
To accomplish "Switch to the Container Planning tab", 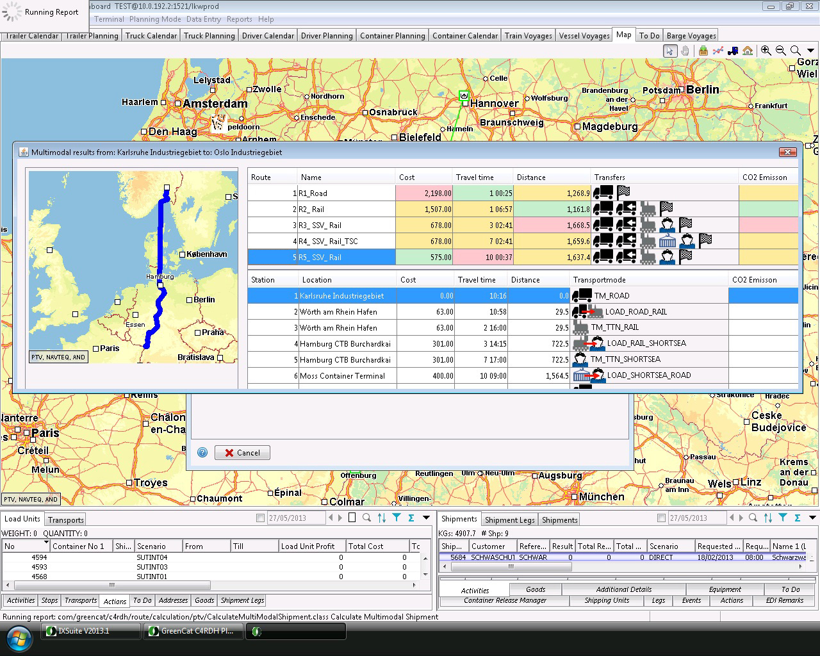I will pyautogui.click(x=392, y=36).
